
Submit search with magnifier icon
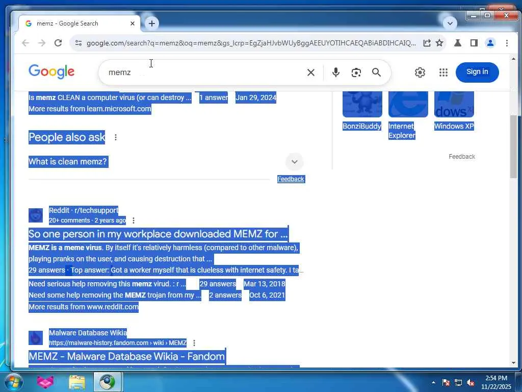tap(377, 72)
